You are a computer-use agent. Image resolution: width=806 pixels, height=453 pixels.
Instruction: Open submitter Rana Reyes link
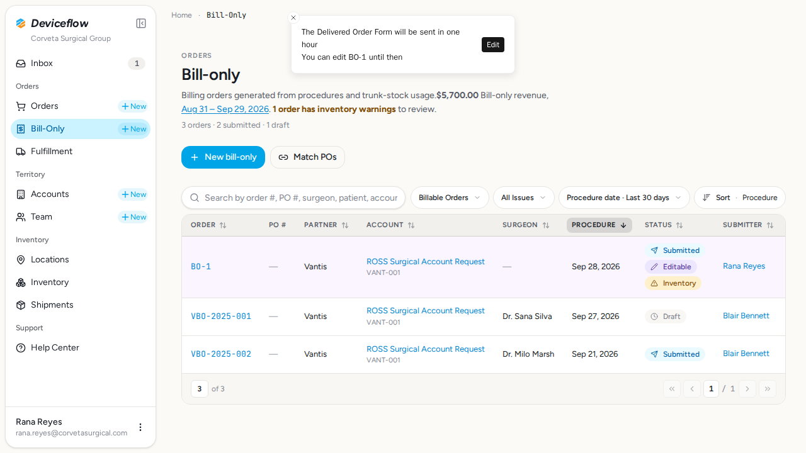tap(744, 266)
